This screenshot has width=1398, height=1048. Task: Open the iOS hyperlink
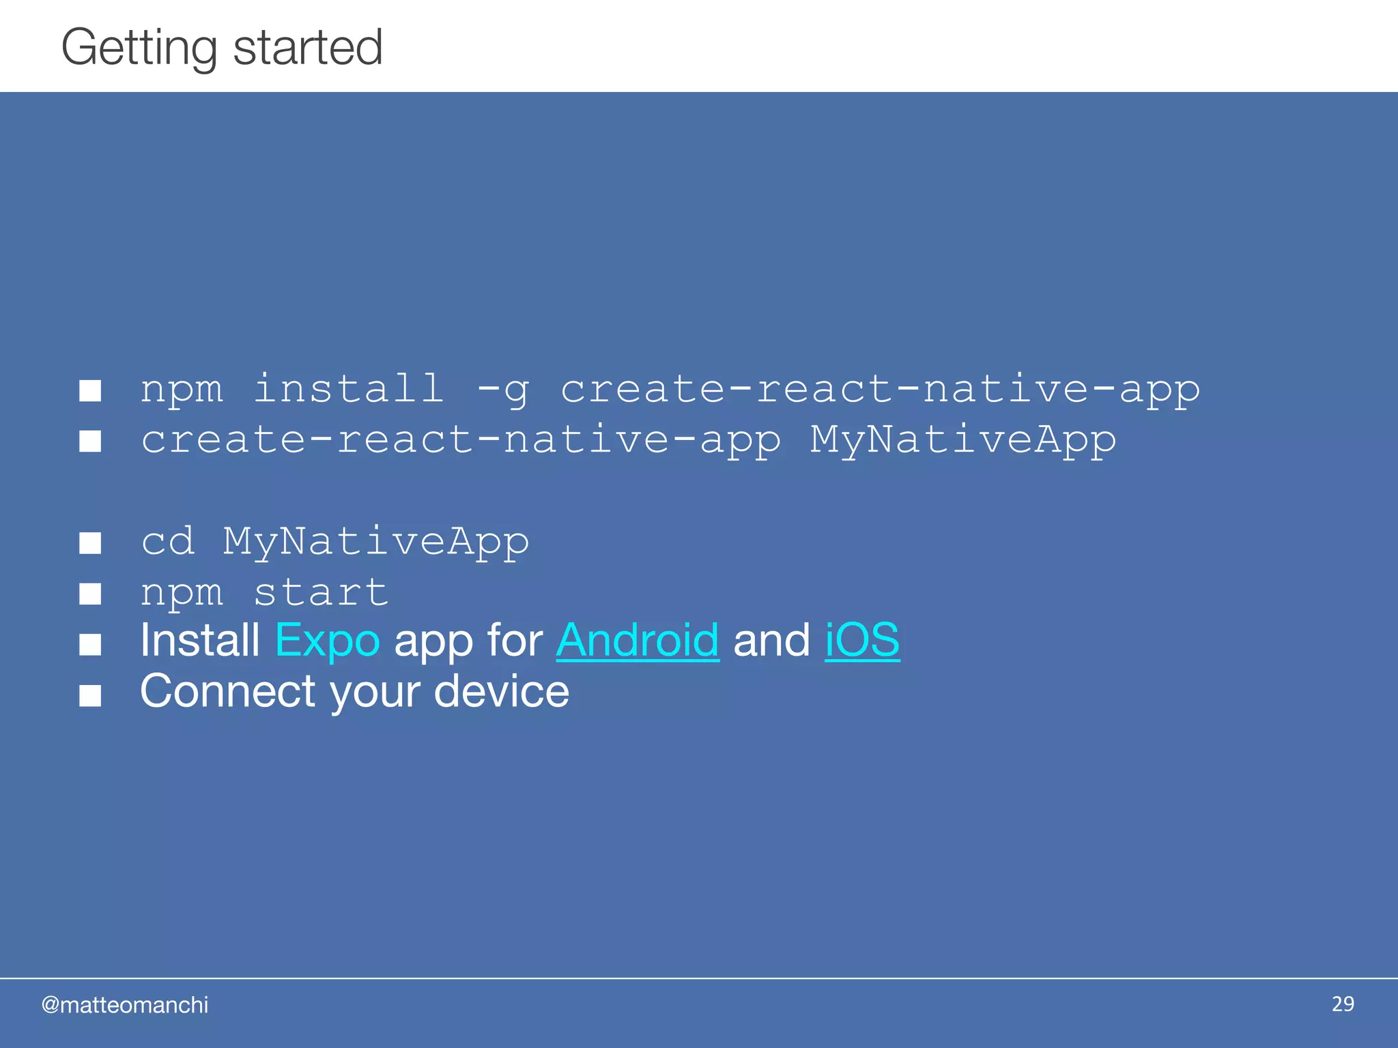(x=862, y=641)
